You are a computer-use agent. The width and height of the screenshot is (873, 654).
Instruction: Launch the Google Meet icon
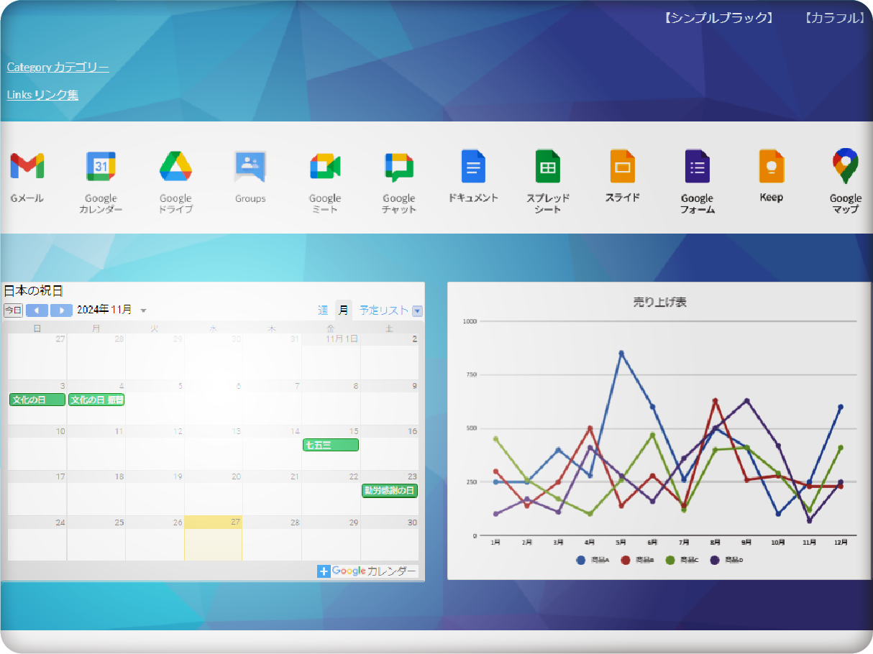tap(325, 166)
